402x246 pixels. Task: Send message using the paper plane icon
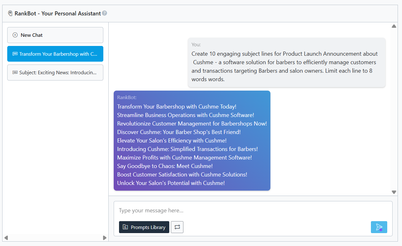pos(379,227)
